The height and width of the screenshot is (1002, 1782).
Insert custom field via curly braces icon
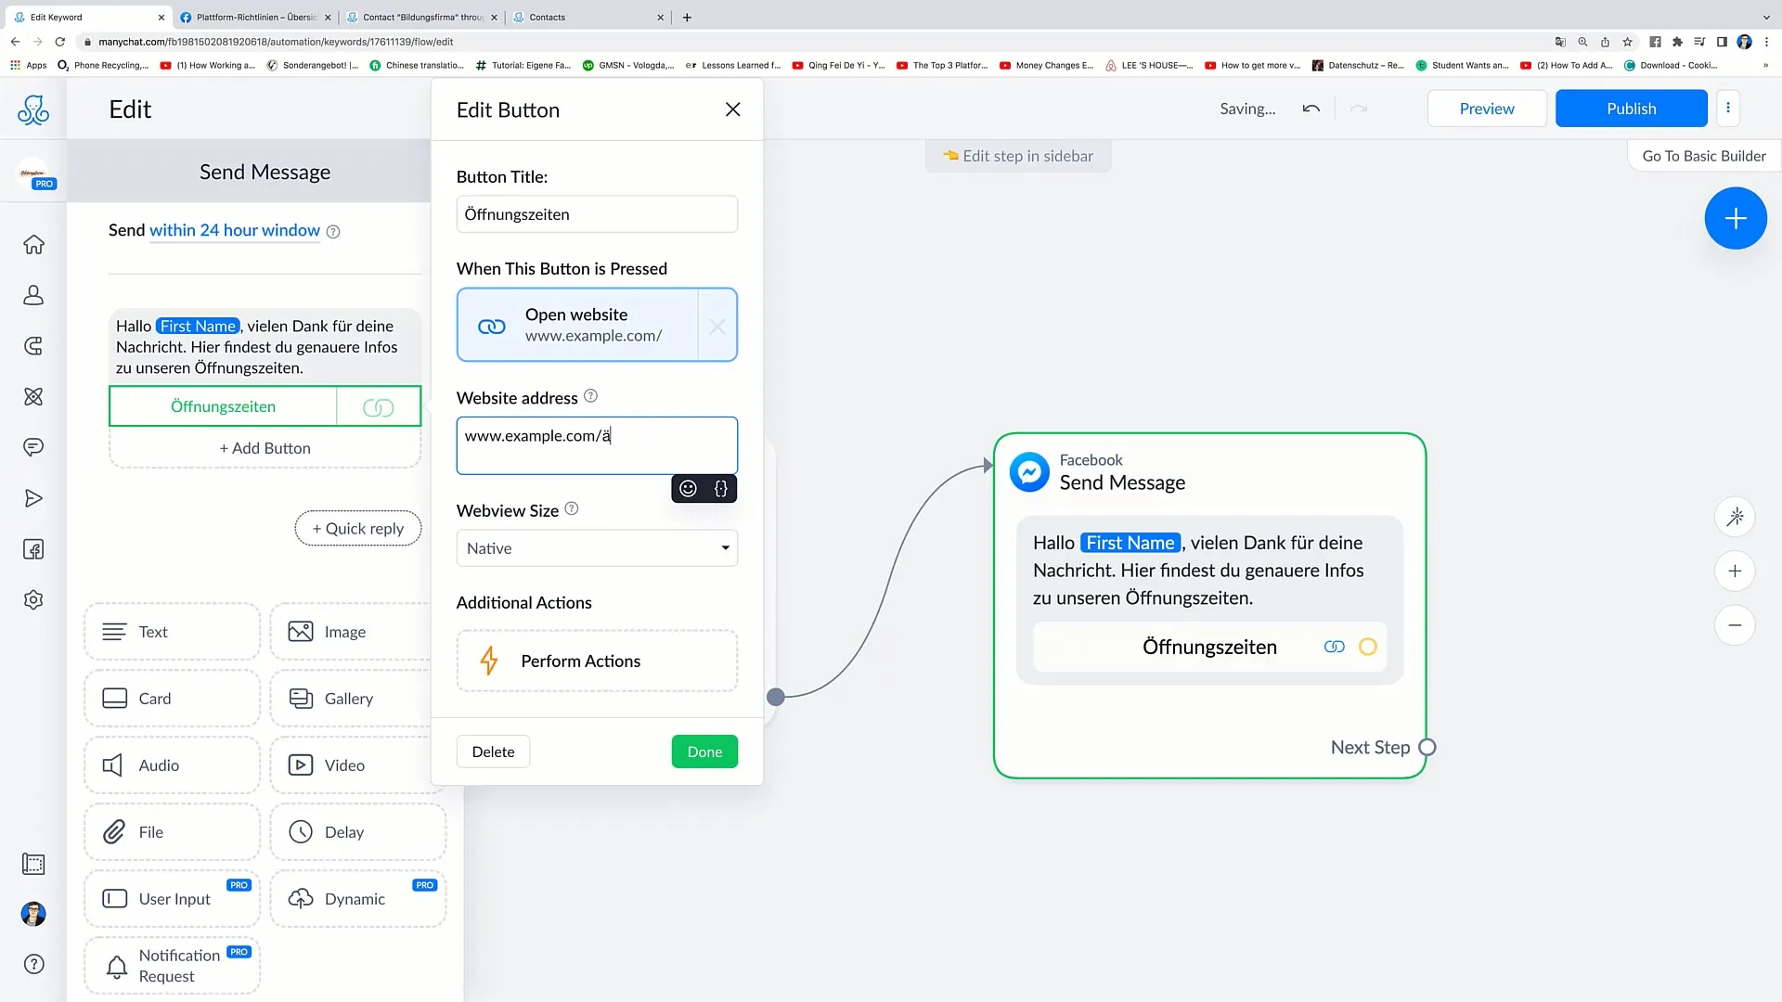click(x=721, y=489)
